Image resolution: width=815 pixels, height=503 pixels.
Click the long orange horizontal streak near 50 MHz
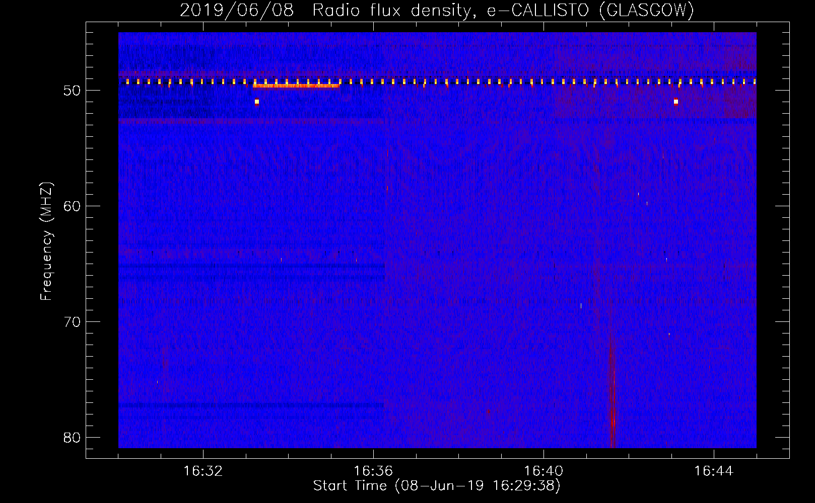(296, 86)
